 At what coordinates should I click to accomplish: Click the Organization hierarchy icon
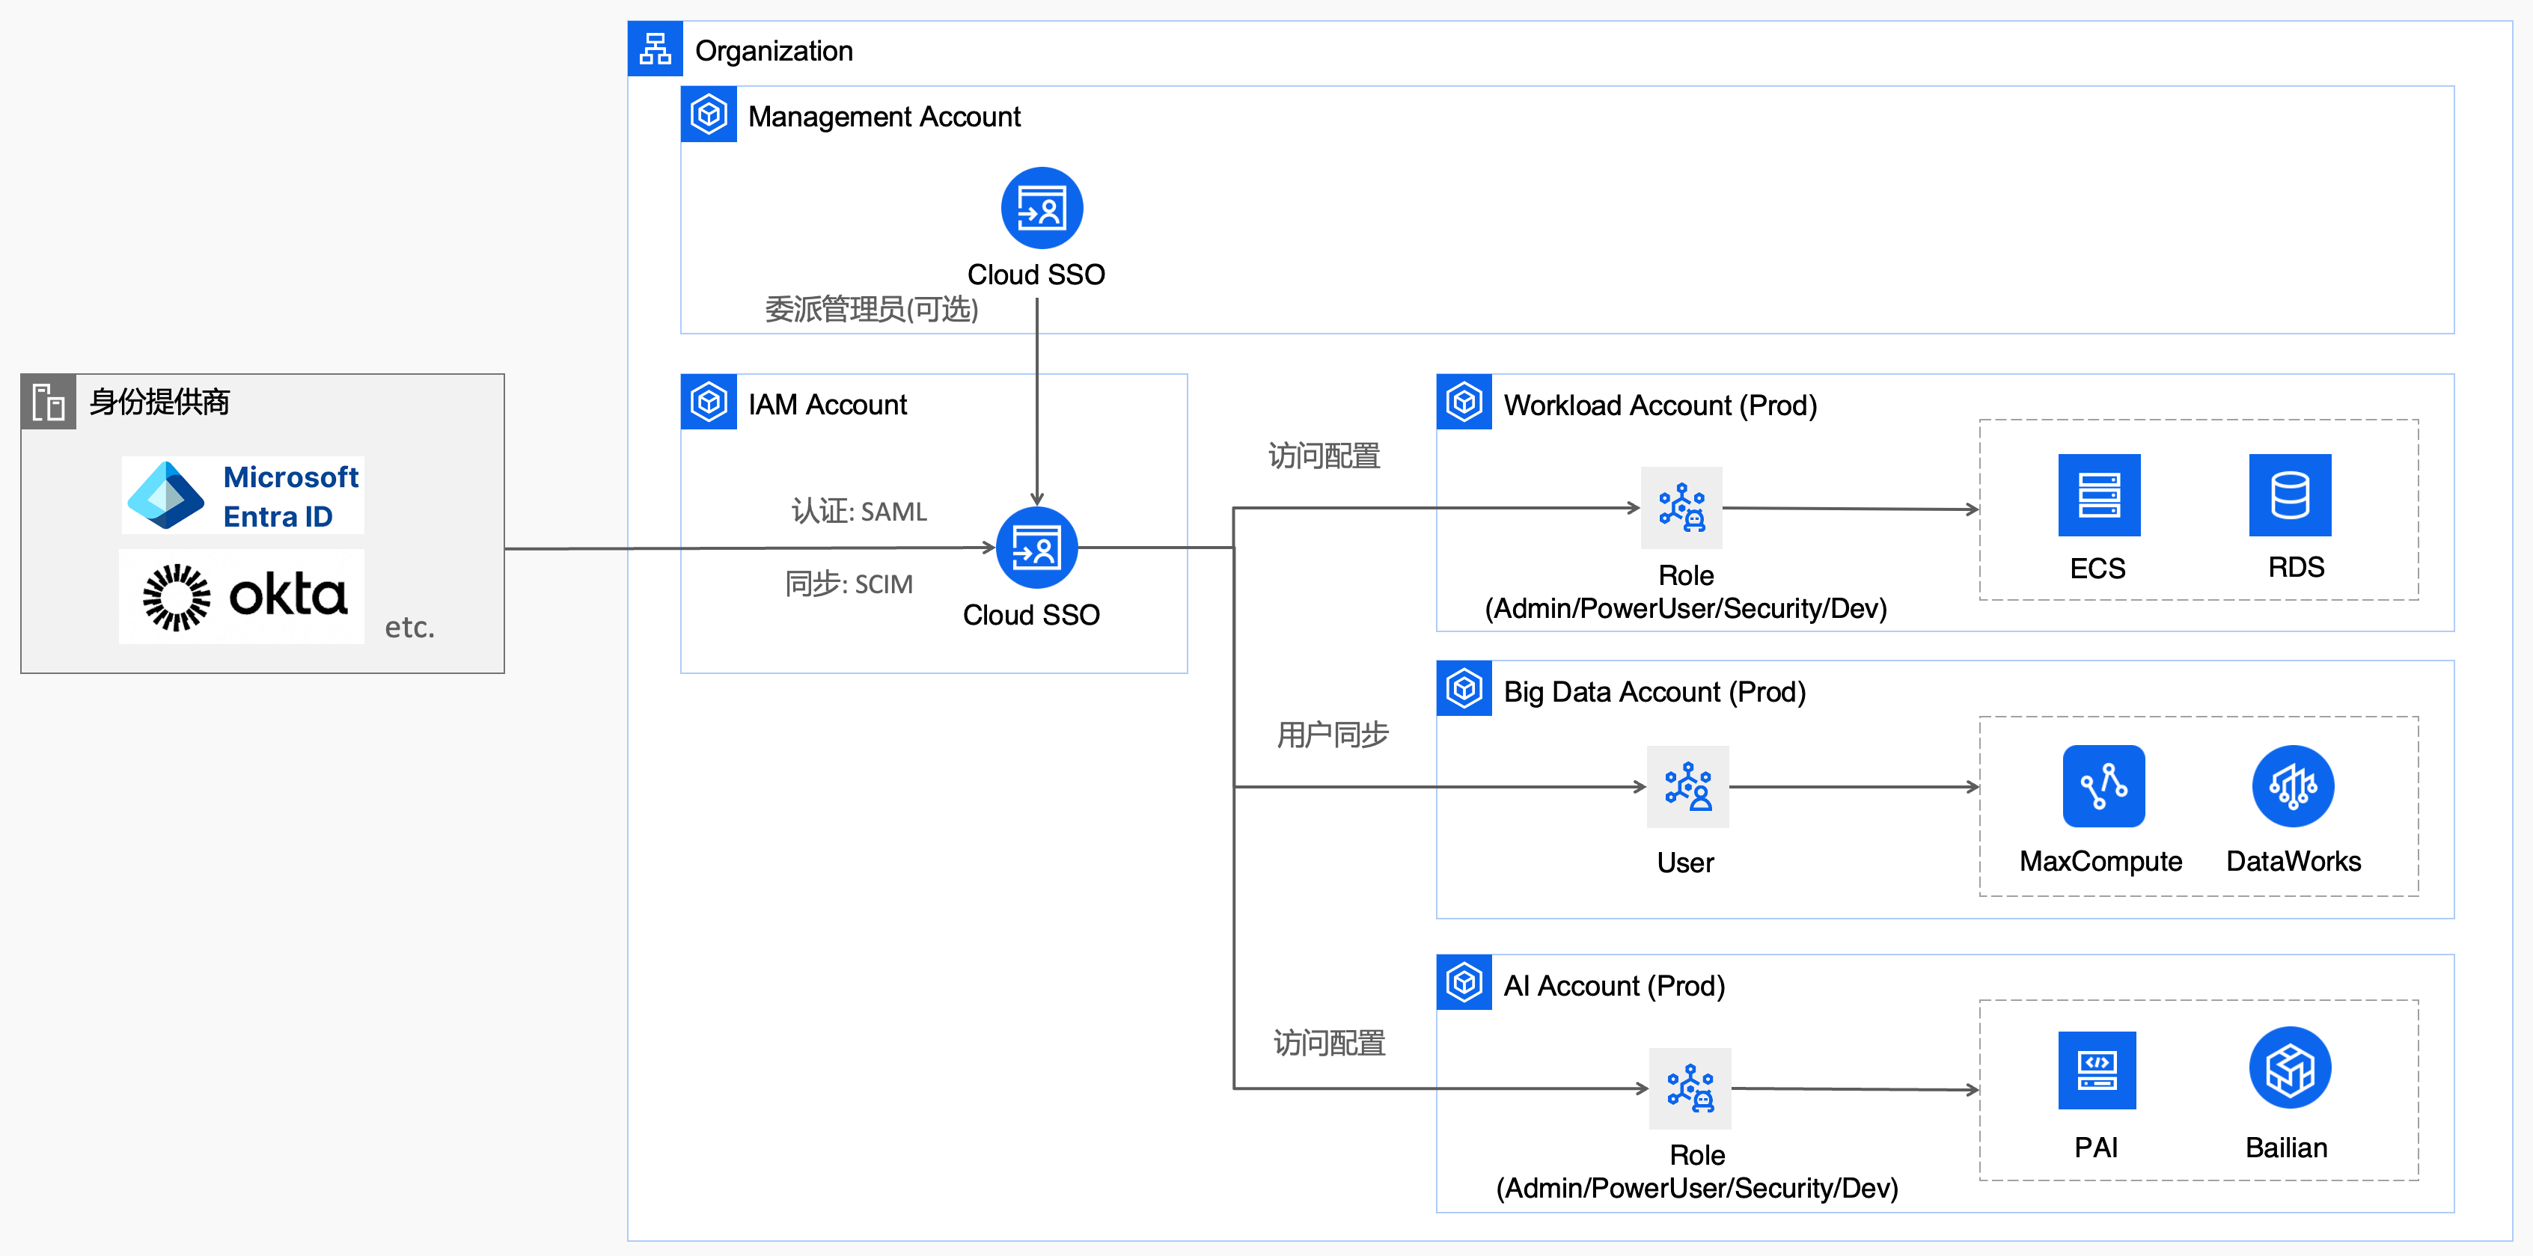tap(655, 48)
